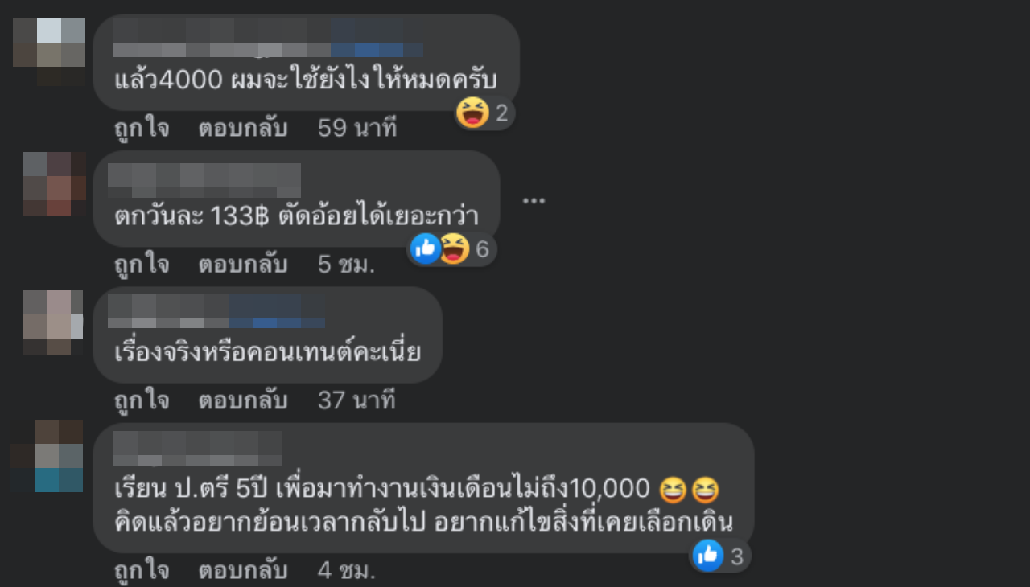Viewport: 1030px width, 587px height.
Task: Reply to the 4000 comment via ตอบกลับ
Action: click(243, 128)
